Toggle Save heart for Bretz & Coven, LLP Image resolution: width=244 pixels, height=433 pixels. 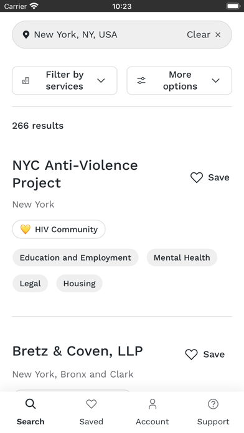pyautogui.click(x=192, y=354)
